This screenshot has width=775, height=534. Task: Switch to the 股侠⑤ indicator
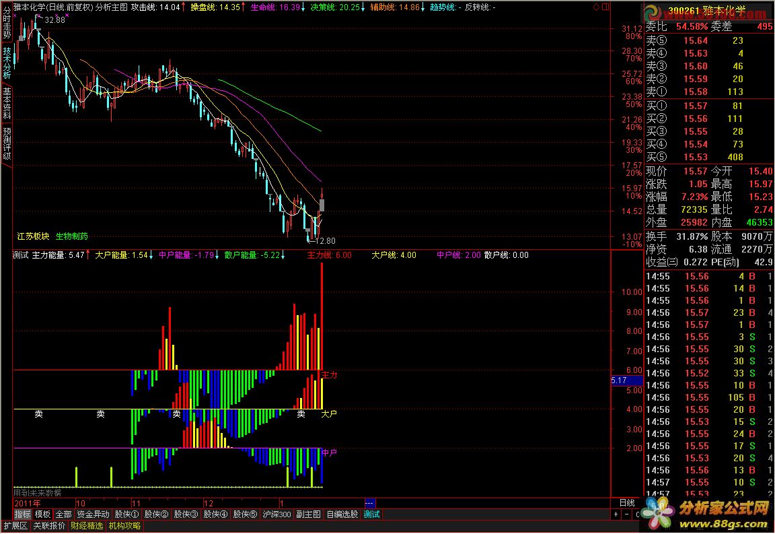pyautogui.click(x=245, y=514)
